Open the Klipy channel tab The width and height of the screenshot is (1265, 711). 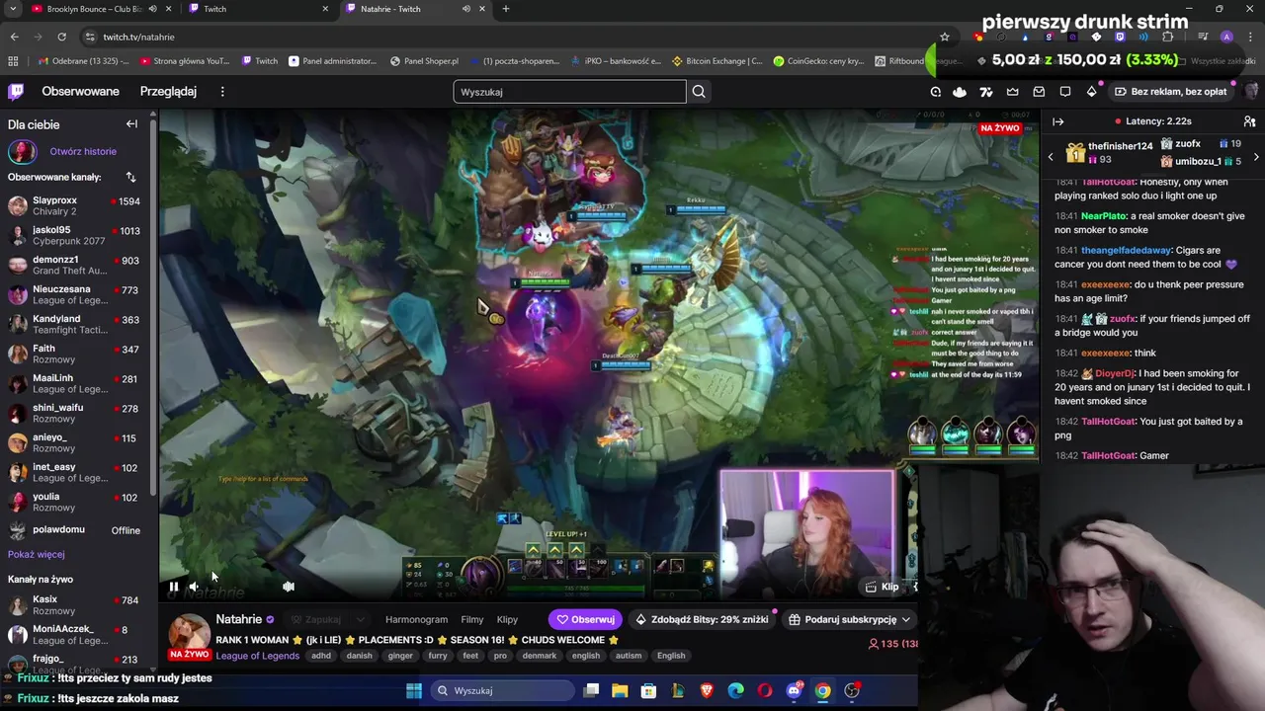tap(507, 619)
